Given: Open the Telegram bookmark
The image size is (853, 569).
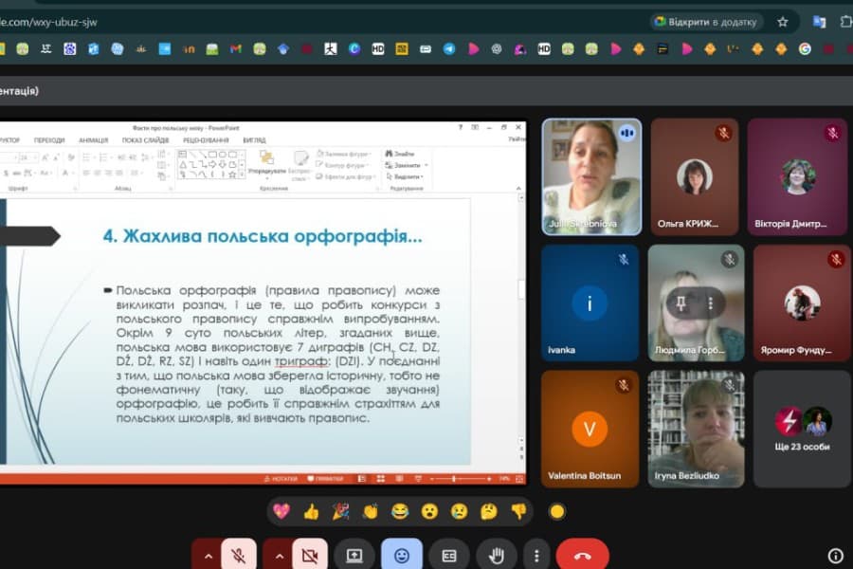Looking at the screenshot, I should (x=449, y=49).
